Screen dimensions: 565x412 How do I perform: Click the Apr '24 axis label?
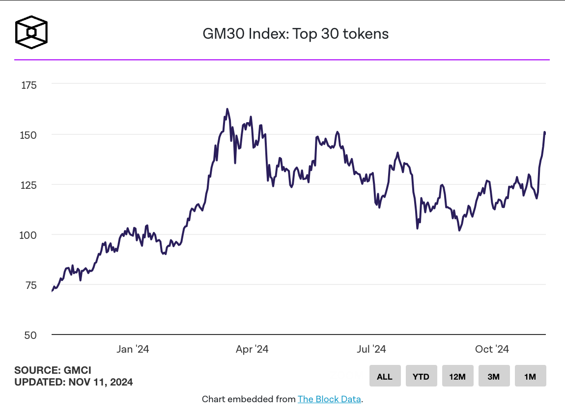point(252,349)
